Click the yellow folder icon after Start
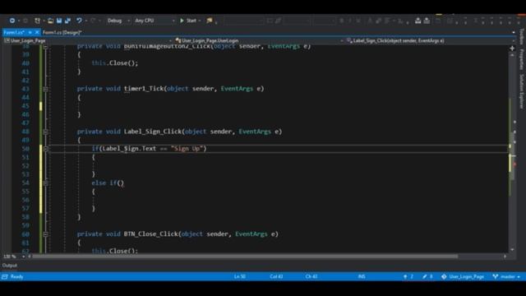526x296 pixels. (x=210, y=21)
